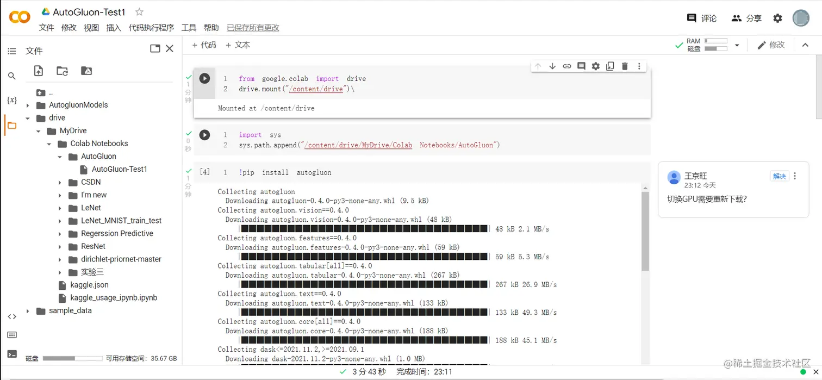Open the code snippets sidebar icon
Screen dimensions: 822x380
click(12, 316)
